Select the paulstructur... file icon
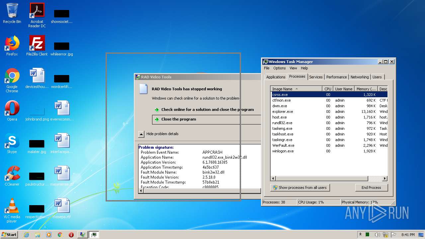 tap(37, 179)
